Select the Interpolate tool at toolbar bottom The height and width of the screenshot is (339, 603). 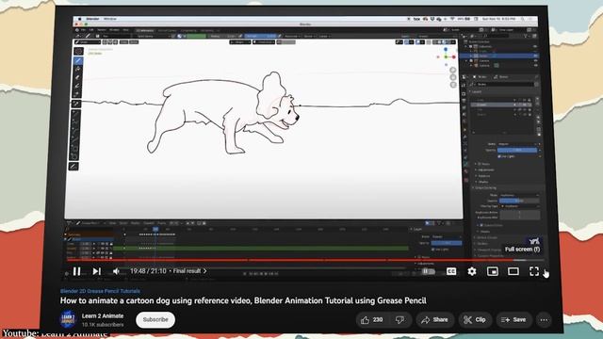73,166
